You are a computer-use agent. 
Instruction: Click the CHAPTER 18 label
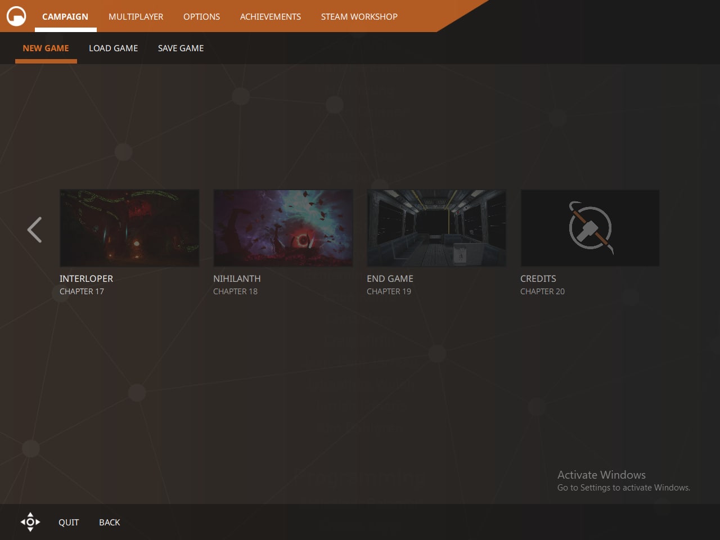(235, 291)
